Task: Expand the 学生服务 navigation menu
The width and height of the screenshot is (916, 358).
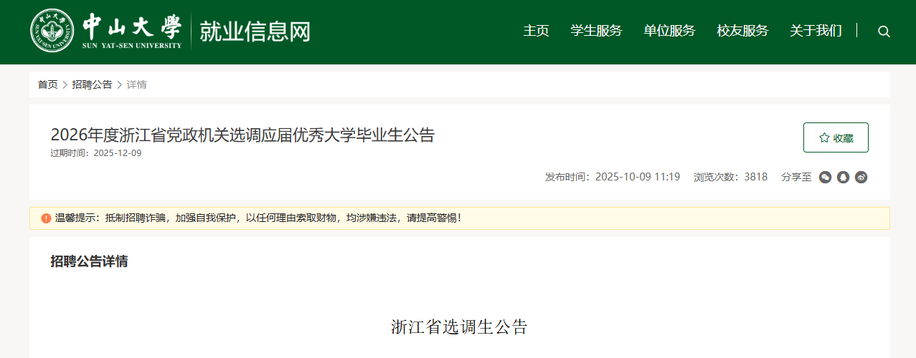Action: [x=596, y=31]
